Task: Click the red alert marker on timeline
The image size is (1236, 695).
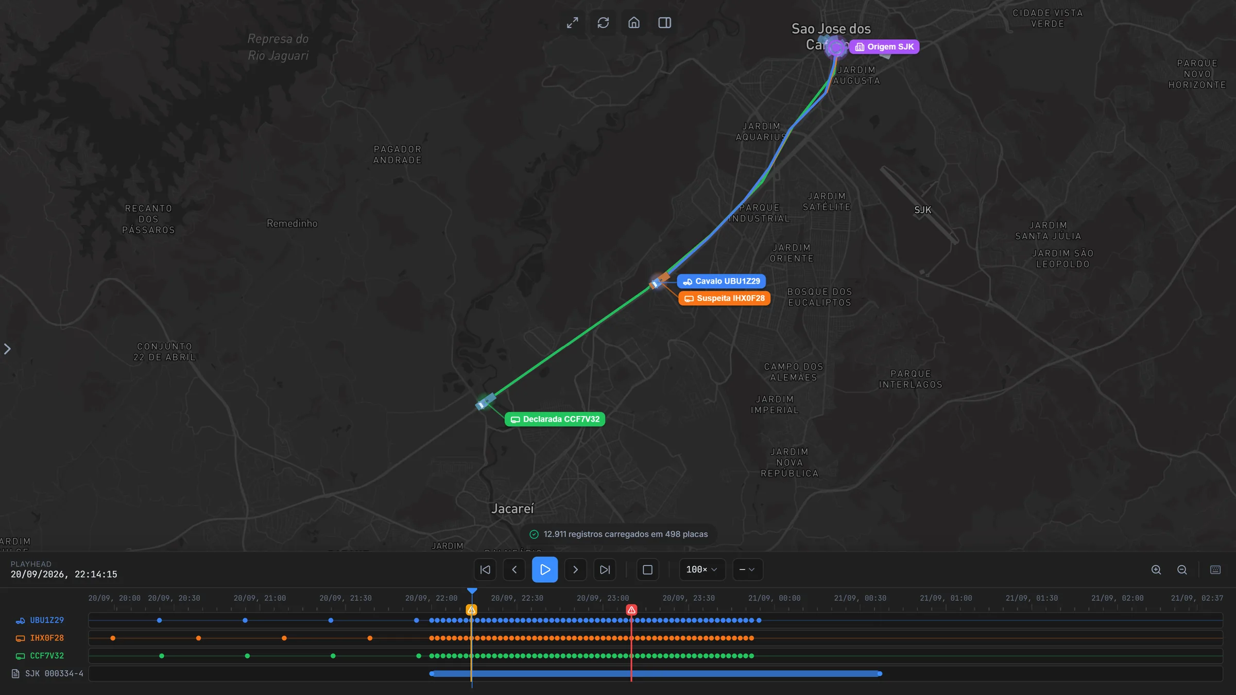Action: click(631, 610)
